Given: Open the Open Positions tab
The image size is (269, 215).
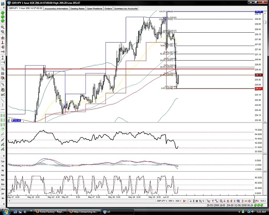Looking at the screenshot, I should click(94, 9).
